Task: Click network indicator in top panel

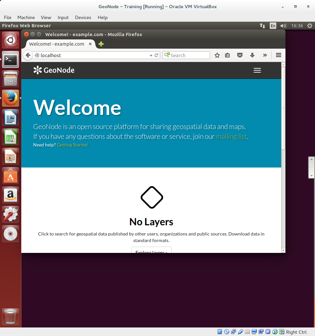Action: [262, 26]
